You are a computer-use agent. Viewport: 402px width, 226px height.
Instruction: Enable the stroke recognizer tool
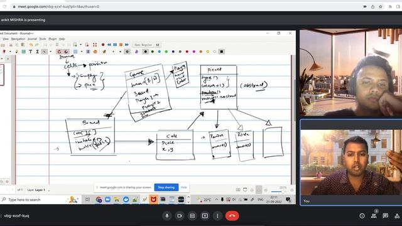click(66, 51)
